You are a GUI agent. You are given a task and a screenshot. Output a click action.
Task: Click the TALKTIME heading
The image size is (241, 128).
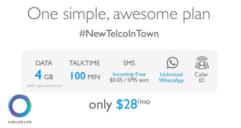click(x=85, y=63)
